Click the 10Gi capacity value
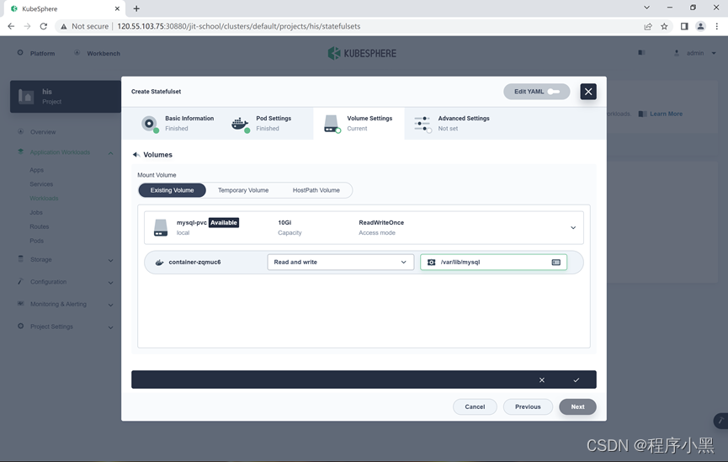 [x=284, y=222]
